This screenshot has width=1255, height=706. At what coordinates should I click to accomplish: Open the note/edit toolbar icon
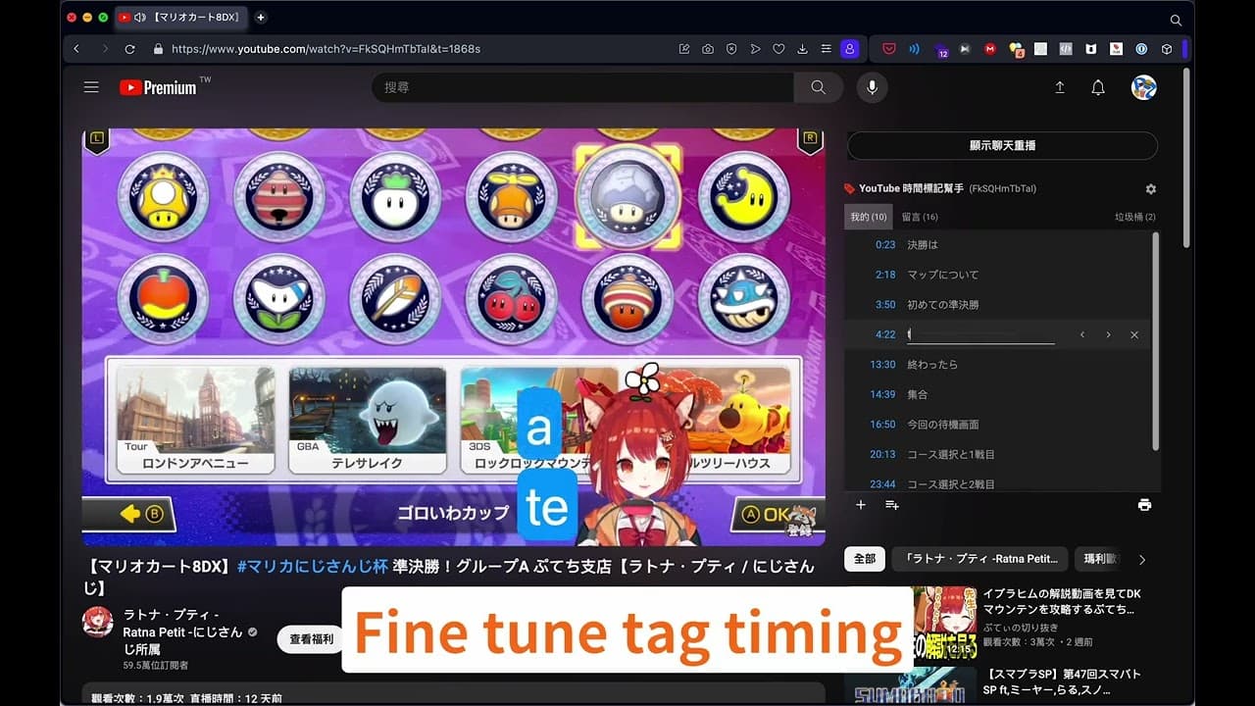click(x=684, y=48)
